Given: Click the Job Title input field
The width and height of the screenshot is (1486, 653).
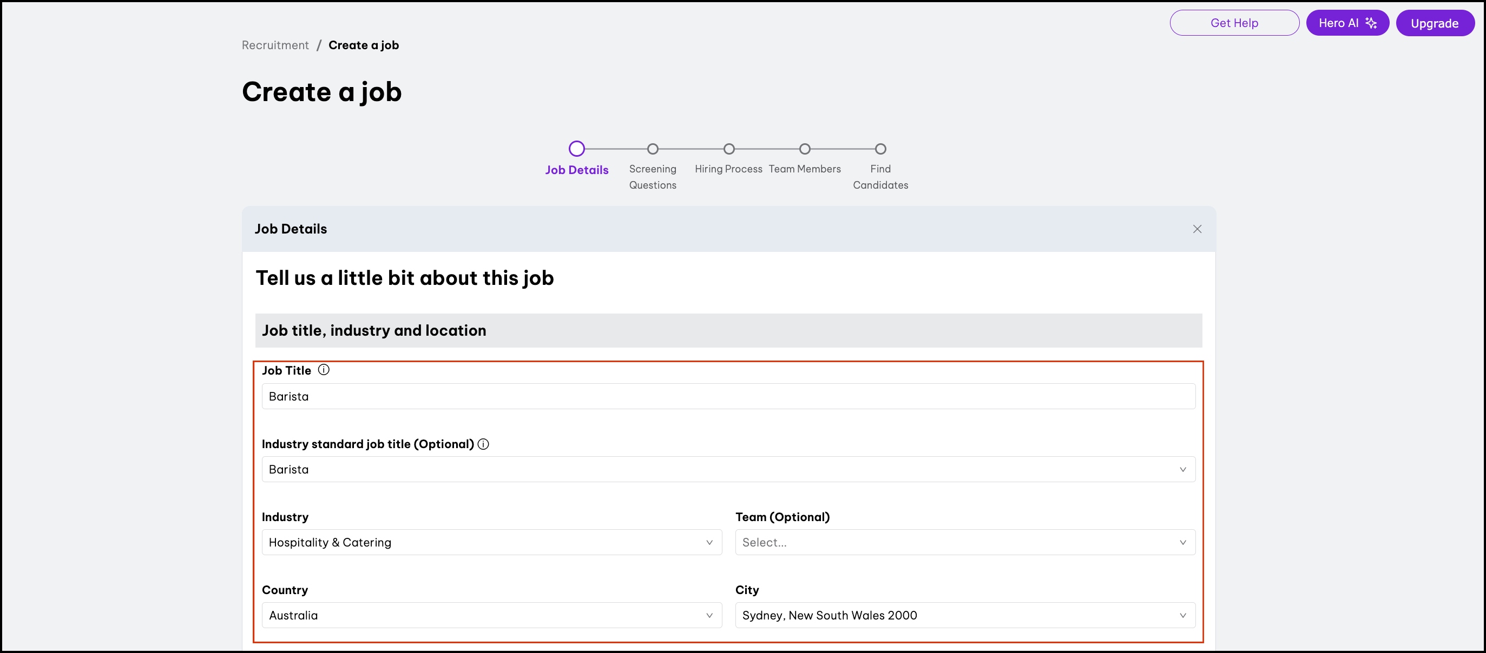Looking at the screenshot, I should click(728, 397).
